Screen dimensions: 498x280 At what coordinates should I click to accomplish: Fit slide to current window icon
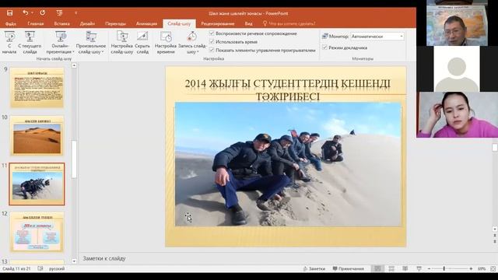[493, 269]
